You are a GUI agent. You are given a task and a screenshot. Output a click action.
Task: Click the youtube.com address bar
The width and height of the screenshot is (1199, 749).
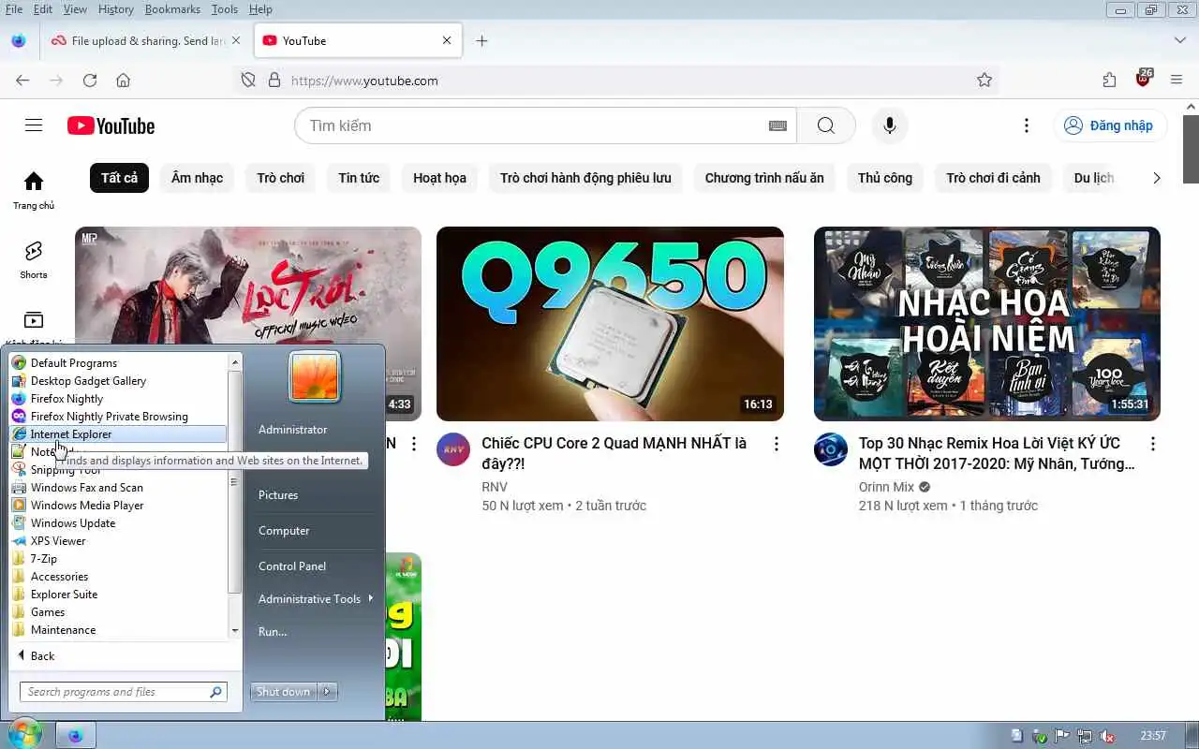click(618, 81)
